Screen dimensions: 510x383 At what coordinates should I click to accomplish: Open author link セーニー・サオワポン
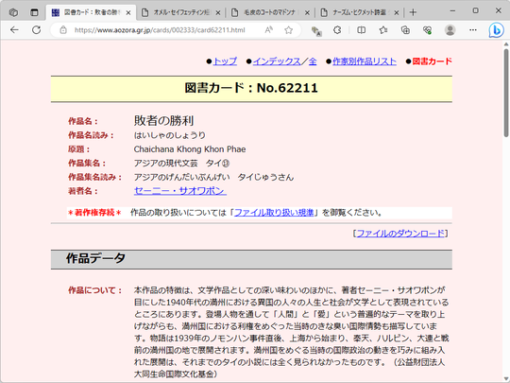click(x=179, y=191)
